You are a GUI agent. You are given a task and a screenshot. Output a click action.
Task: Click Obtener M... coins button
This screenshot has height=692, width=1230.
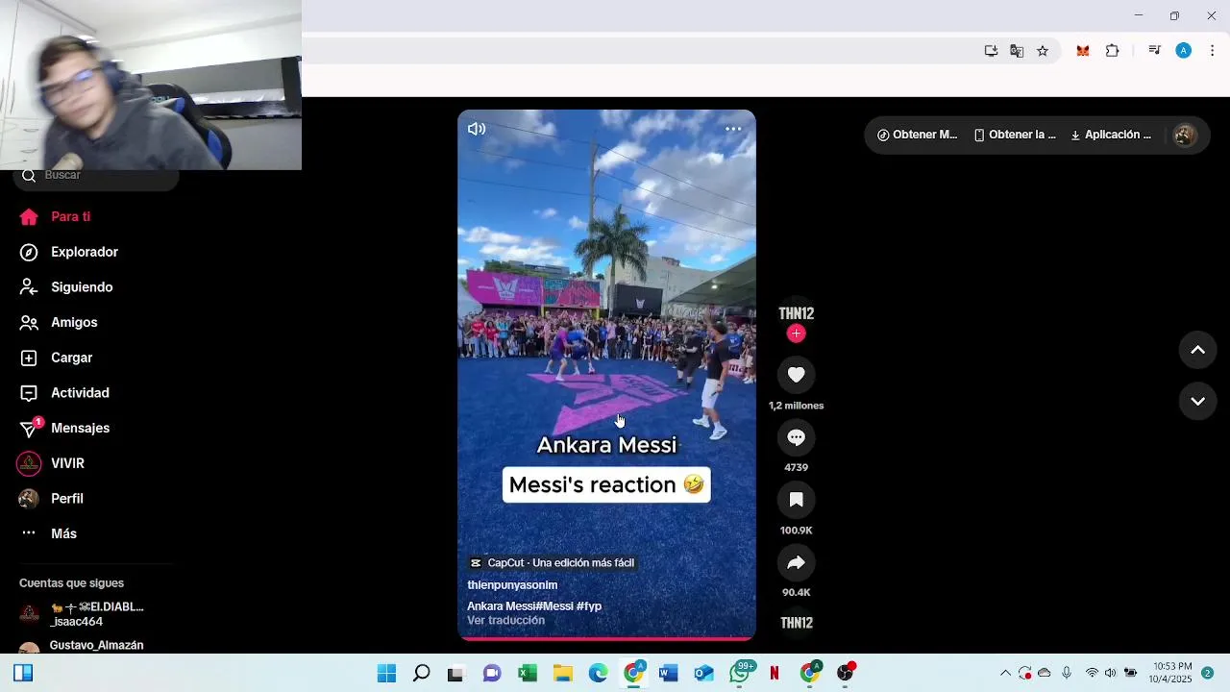pos(917,135)
